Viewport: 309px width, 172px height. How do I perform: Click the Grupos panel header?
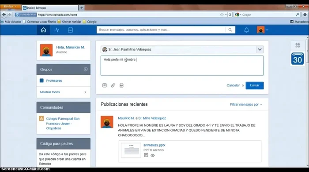[x=63, y=70]
